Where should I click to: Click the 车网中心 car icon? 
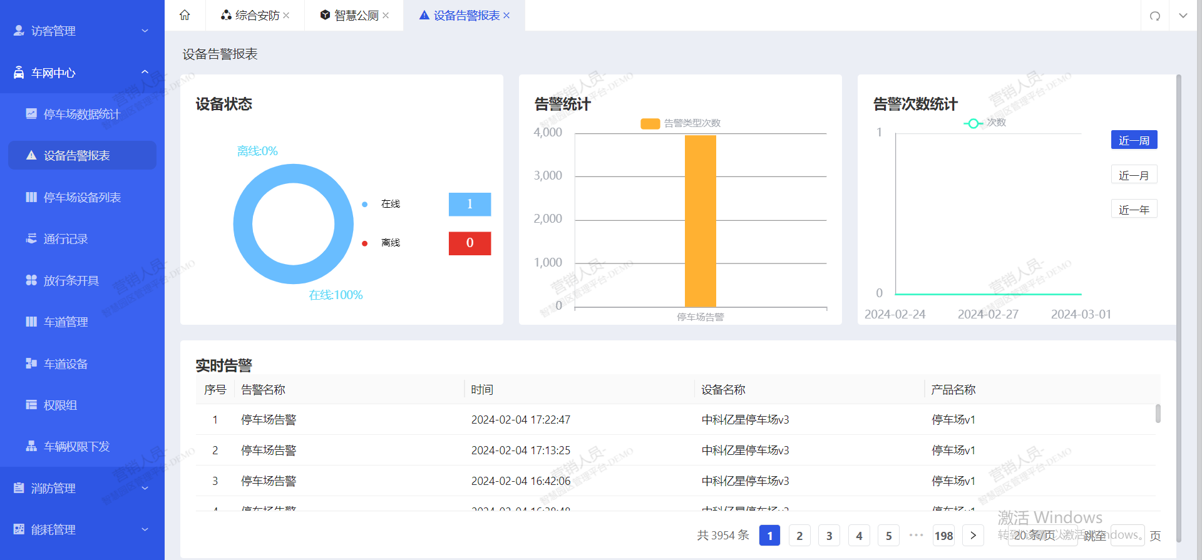point(19,73)
